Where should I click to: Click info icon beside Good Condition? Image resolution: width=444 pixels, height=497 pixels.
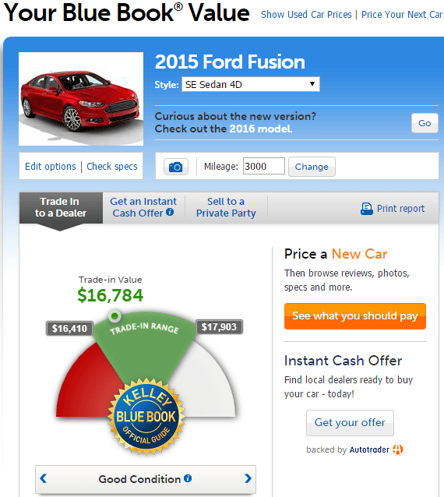[x=188, y=478]
